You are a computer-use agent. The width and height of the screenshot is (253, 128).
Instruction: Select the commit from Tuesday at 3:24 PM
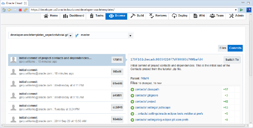point(67,107)
